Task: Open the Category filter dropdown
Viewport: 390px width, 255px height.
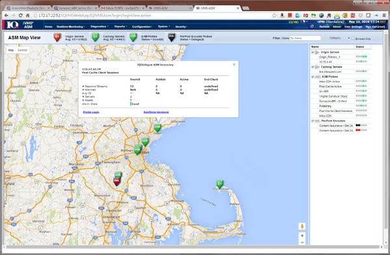Action: pyautogui.click(x=339, y=38)
